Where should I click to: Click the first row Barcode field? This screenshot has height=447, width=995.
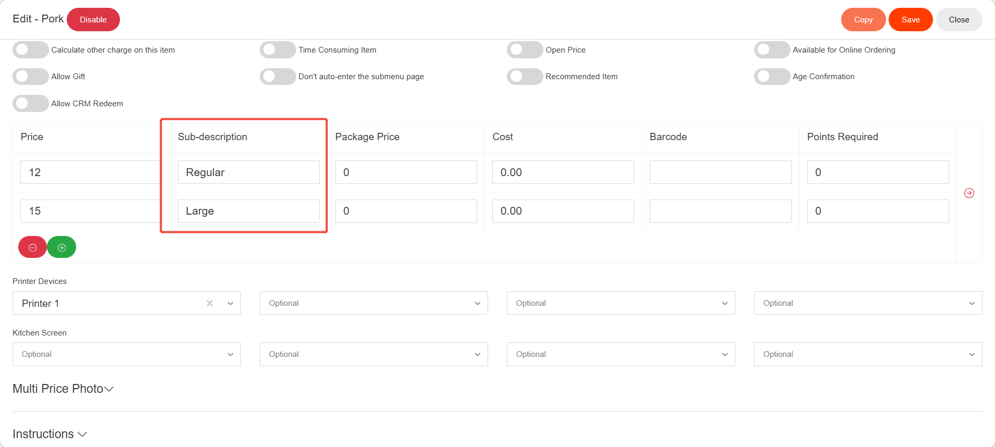coord(720,172)
